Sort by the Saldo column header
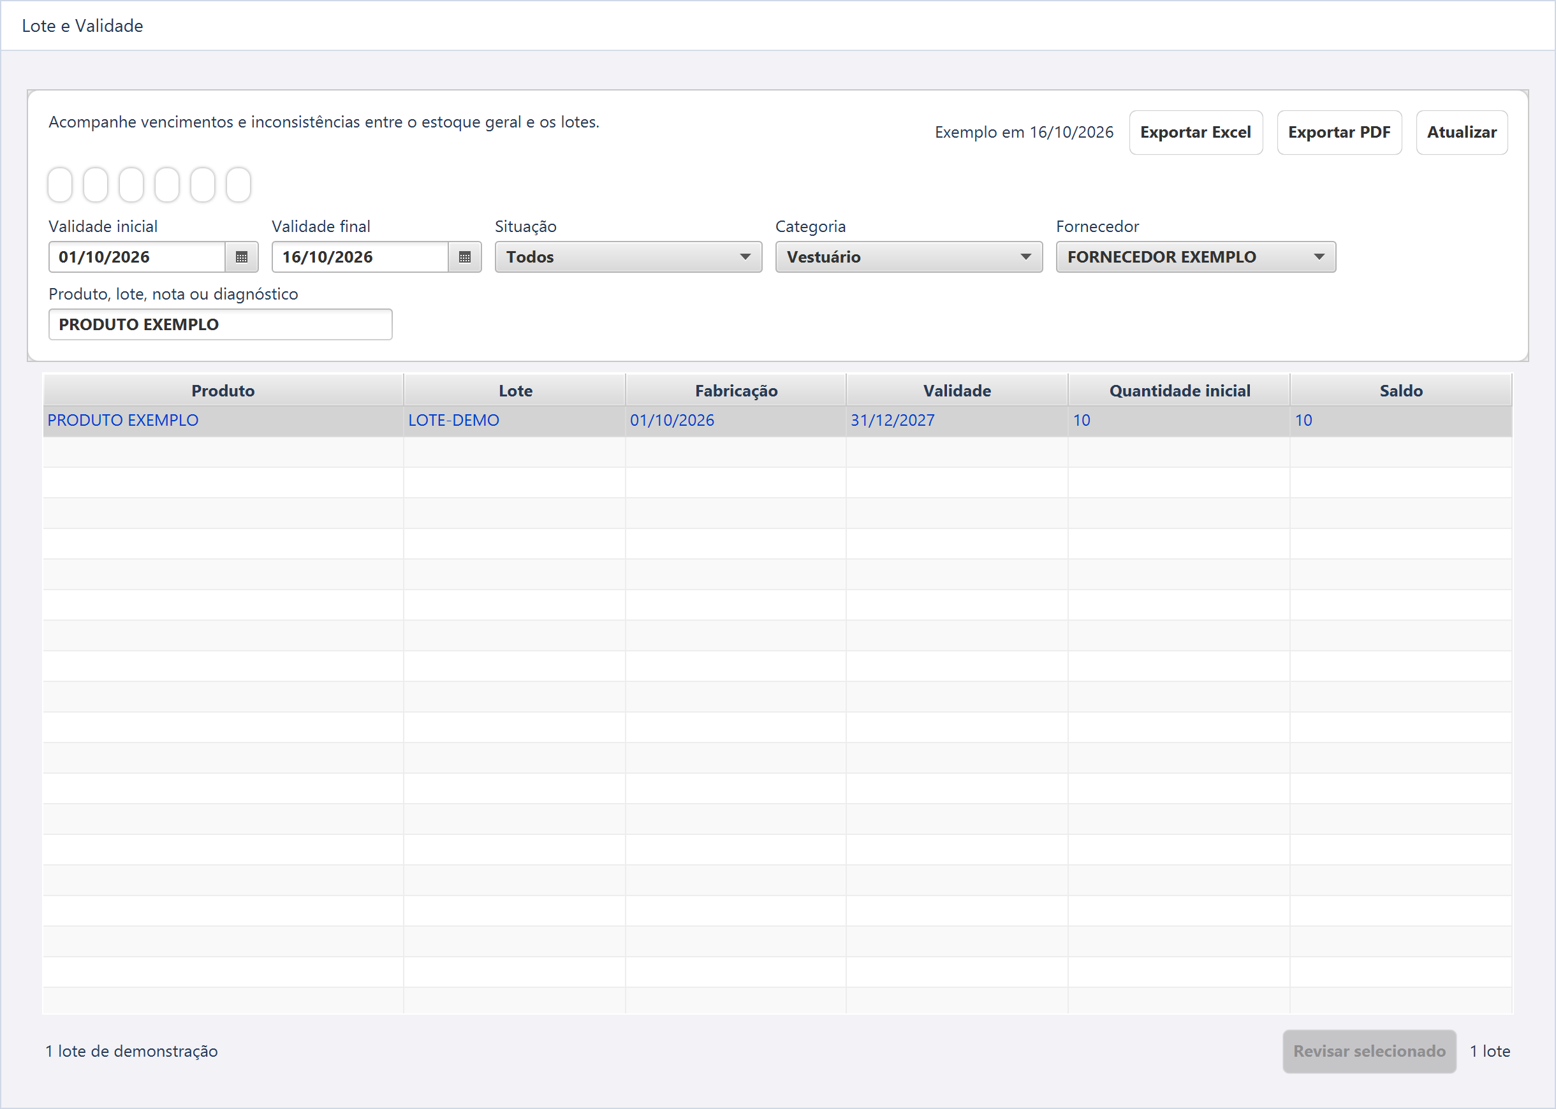Screen dimensions: 1556x1109 click(1401, 391)
